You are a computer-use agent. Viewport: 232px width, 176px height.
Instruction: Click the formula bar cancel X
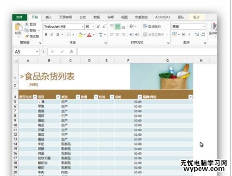pos(52,51)
